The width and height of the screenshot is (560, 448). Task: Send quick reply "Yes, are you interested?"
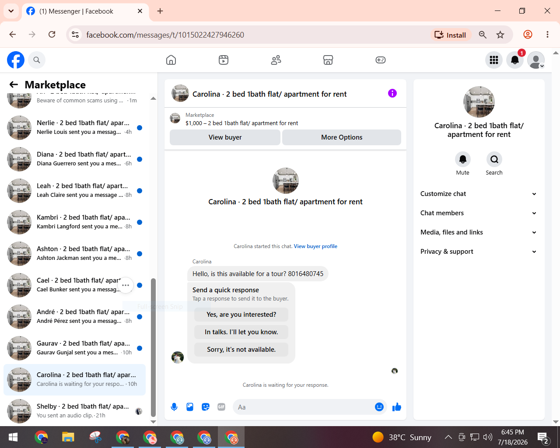(x=241, y=315)
